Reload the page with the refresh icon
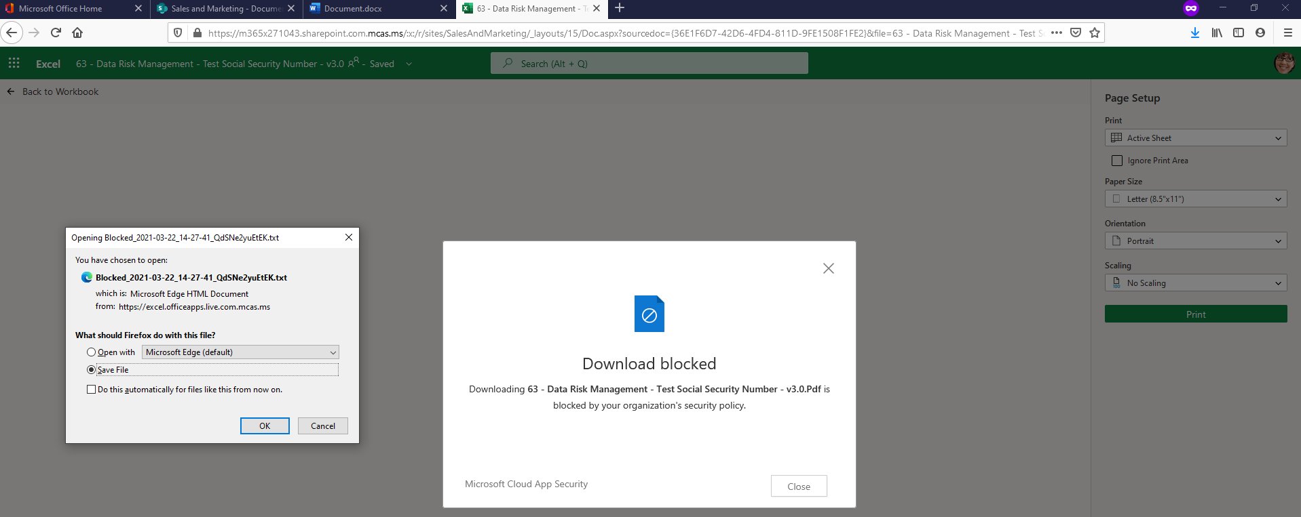 coord(56,33)
